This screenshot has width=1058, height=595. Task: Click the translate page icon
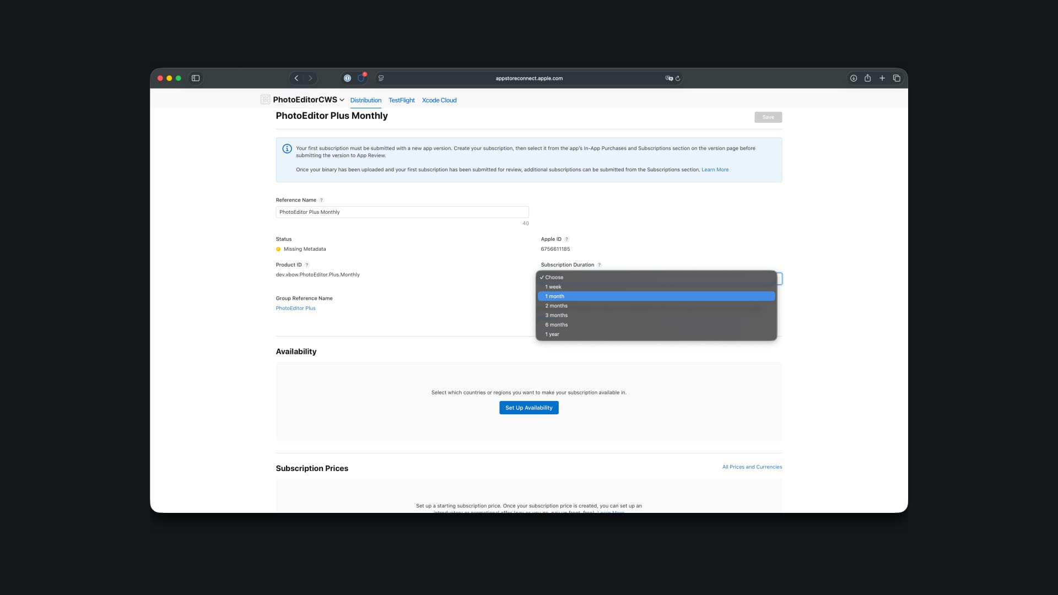(x=668, y=78)
